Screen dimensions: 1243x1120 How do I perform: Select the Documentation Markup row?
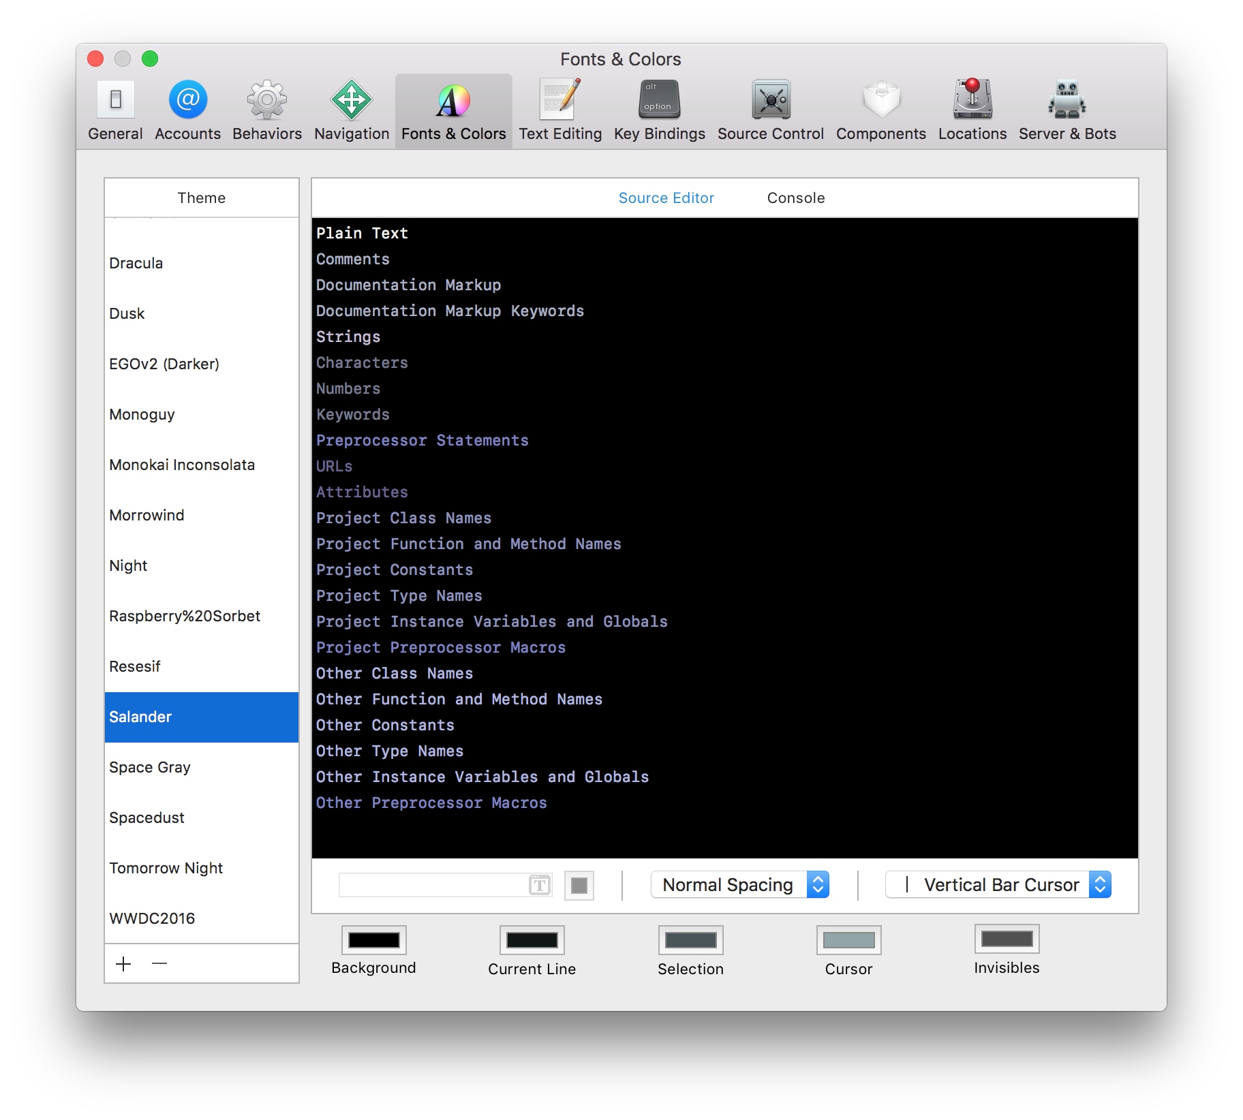(x=725, y=285)
